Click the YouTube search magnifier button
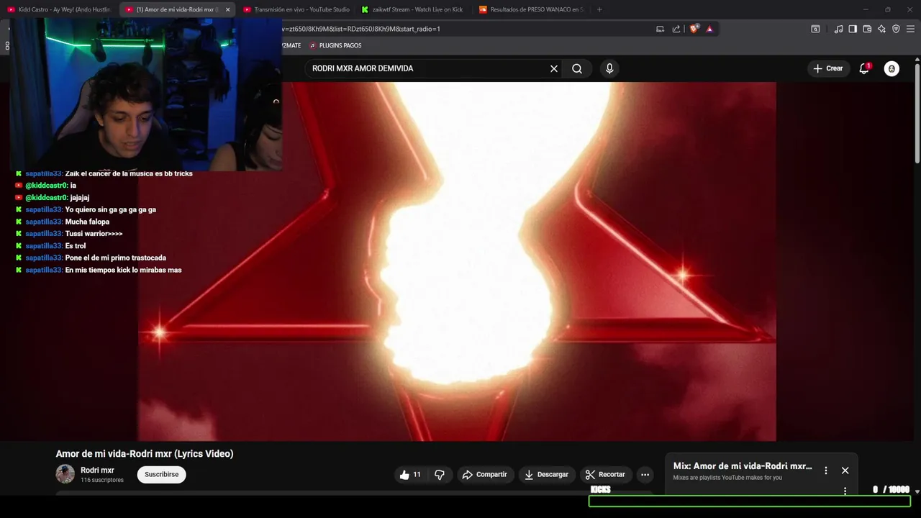 577,68
